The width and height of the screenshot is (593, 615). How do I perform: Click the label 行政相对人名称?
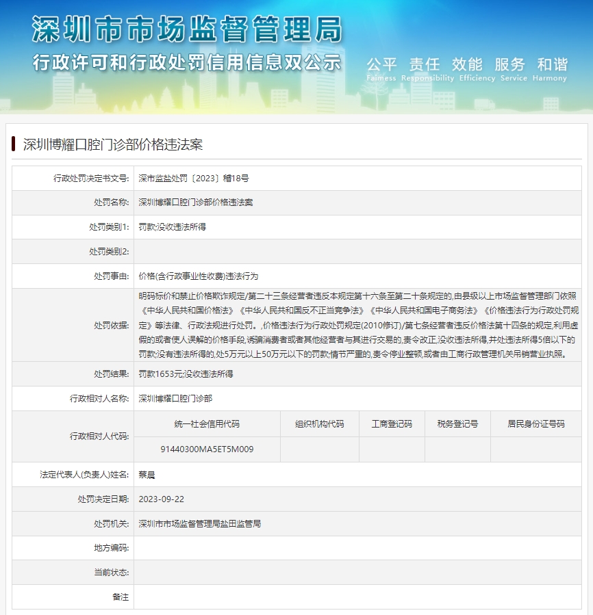(x=99, y=399)
